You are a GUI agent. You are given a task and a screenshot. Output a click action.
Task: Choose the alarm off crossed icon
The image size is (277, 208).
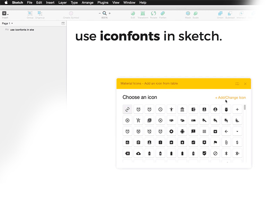click(149, 131)
